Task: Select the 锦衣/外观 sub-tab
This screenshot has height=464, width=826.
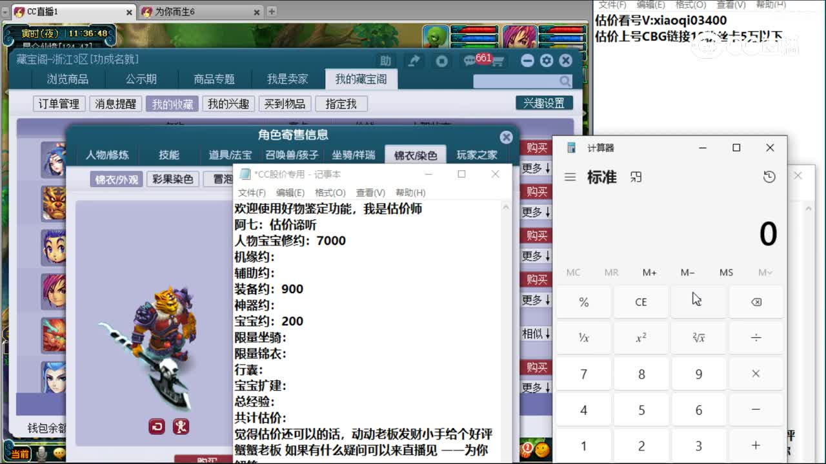Action: [x=117, y=179]
